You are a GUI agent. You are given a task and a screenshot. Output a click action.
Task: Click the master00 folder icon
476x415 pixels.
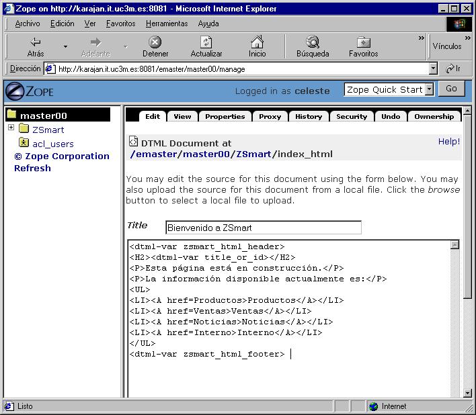[11, 114]
